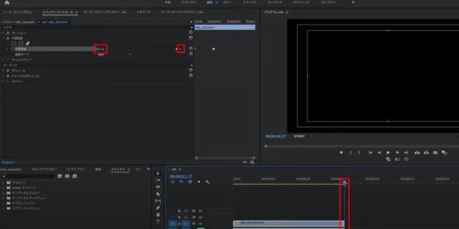Image resolution: width=459 pixels, height=229 pixels.
Task: Add marker in Program monitor transport bar
Action: click(341, 153)
